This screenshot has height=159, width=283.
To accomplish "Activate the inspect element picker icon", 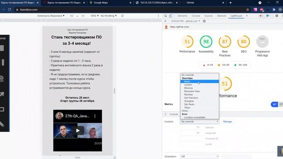I will [165, 16].
